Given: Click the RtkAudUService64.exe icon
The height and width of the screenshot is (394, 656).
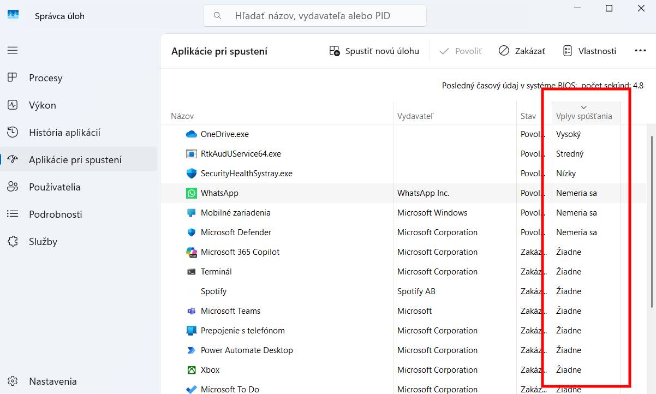Looking at the screenshot, I should point(191,154).
